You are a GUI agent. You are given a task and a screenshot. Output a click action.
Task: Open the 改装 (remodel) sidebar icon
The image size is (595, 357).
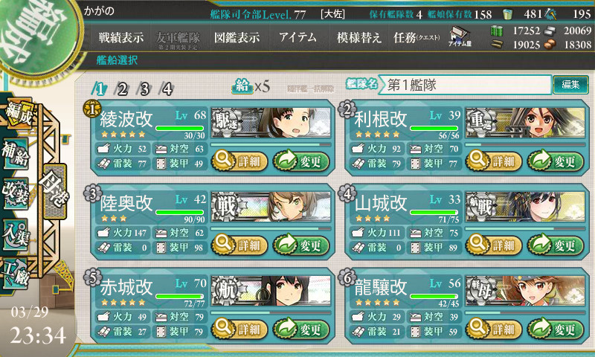click(x=16, y=193)
